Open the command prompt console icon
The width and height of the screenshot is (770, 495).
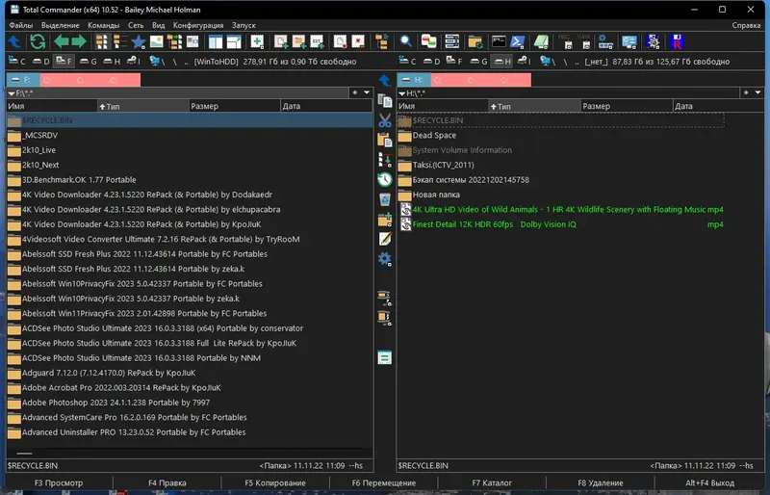coord(499,41)
